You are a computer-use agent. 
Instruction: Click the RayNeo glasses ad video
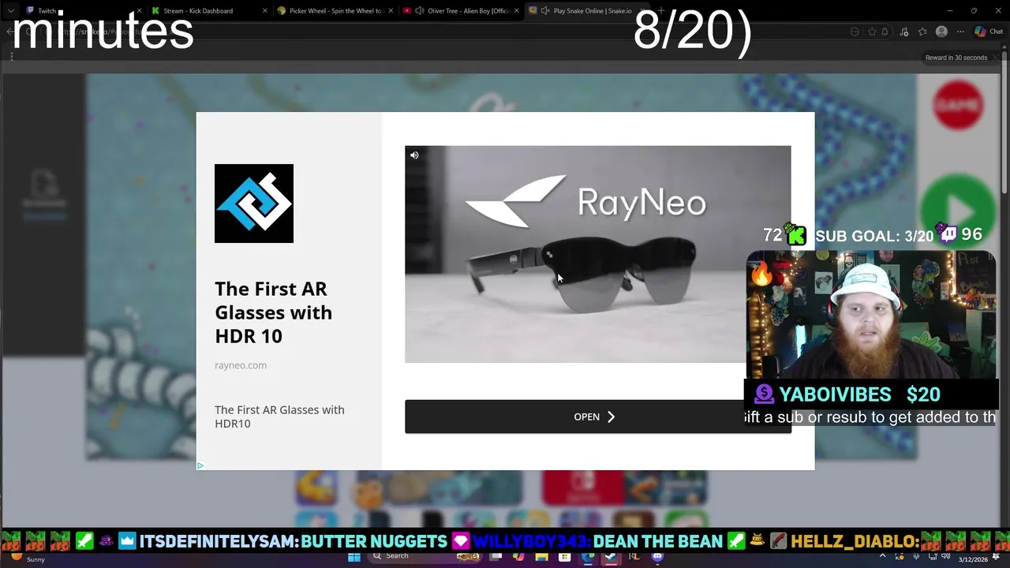point(597,254)
